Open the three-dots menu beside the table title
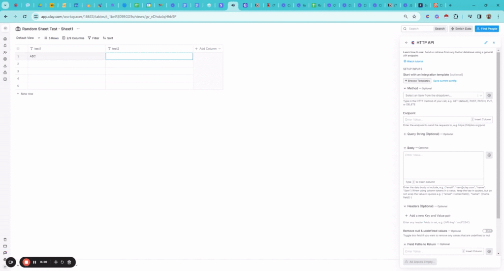 click(x=78, y=29)
